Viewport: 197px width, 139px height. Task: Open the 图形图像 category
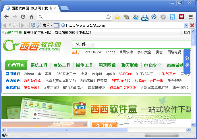[107, 65]
